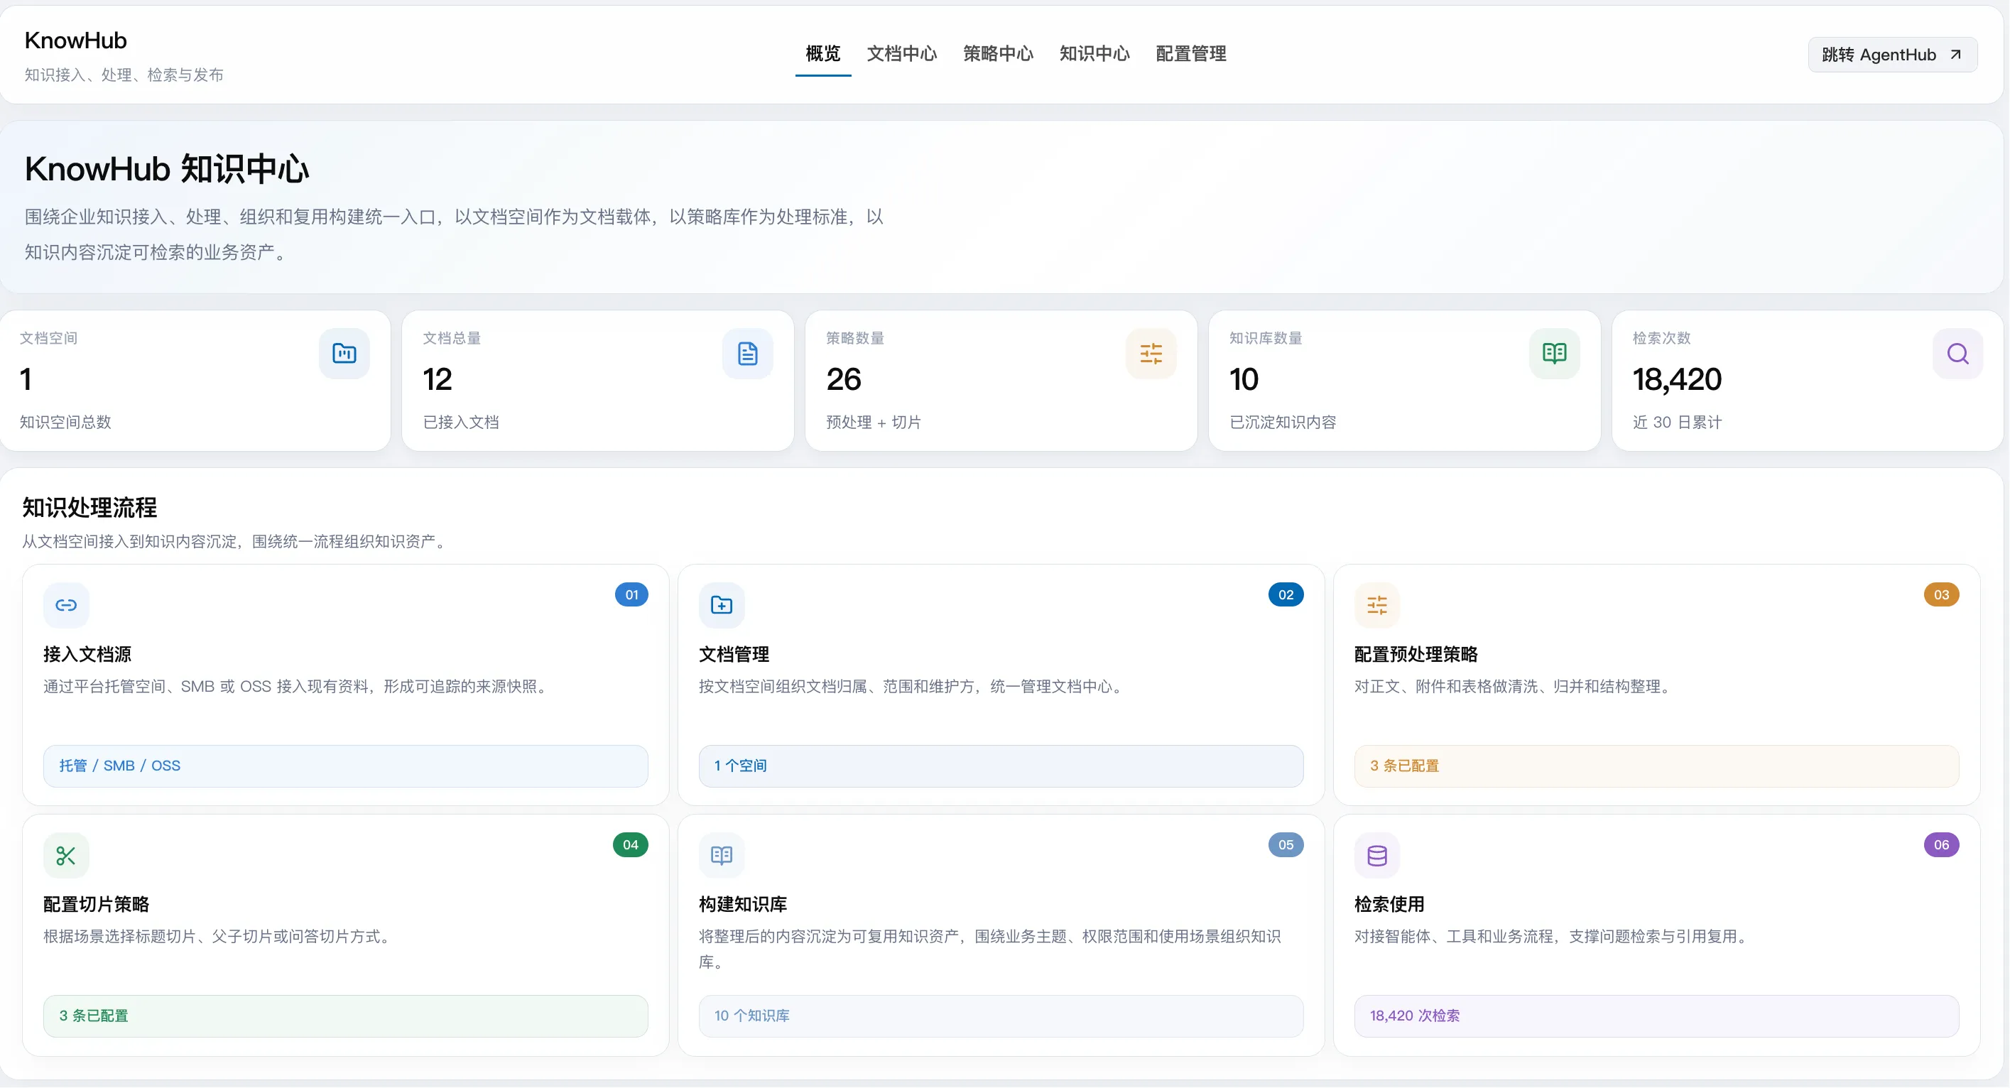Open the 文档管理 card title
The height and width of the screenshot is (1088, 2010).
point(734,654)
